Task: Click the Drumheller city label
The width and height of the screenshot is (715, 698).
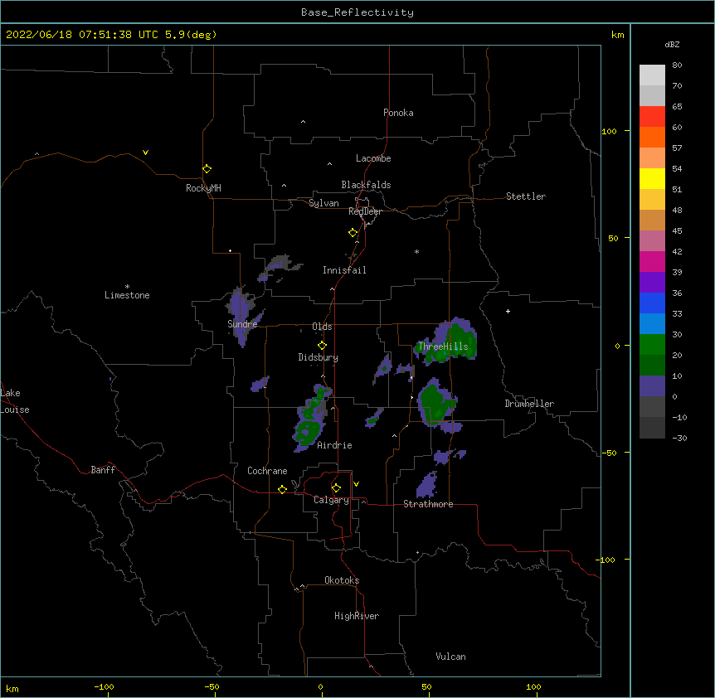Action: click(x=529, y=404)
